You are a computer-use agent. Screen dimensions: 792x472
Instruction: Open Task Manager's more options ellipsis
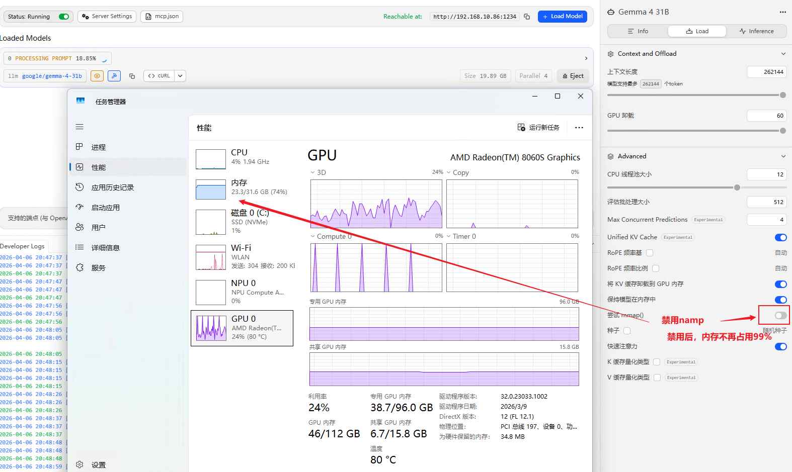579,128
